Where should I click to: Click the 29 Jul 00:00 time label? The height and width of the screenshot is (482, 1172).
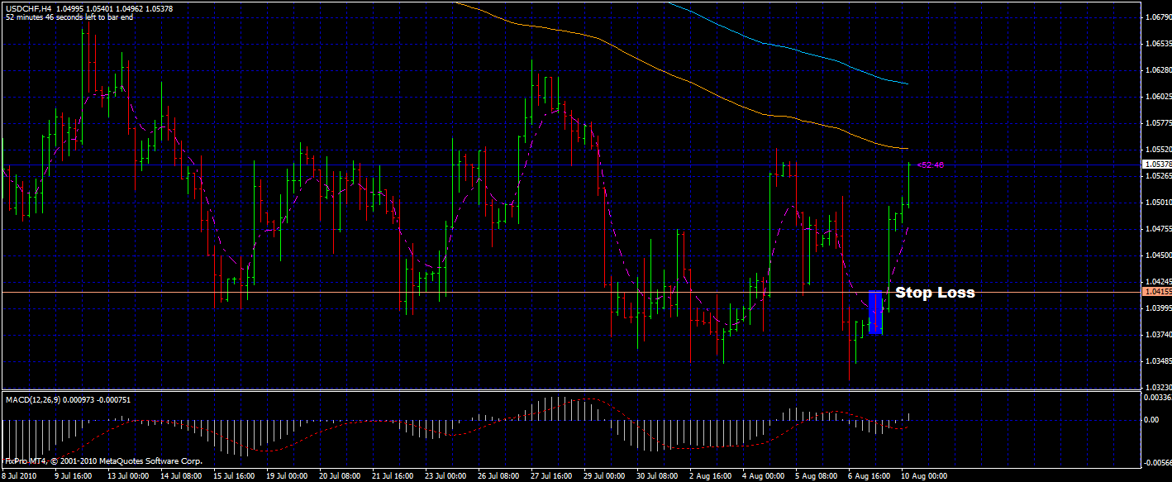(x=604, y=476)
